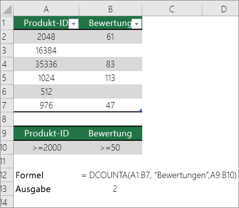This screenshot has height=208, width=239.
Task: Select row 11 header
Action: pyautogui.click(x=7, y=161)
